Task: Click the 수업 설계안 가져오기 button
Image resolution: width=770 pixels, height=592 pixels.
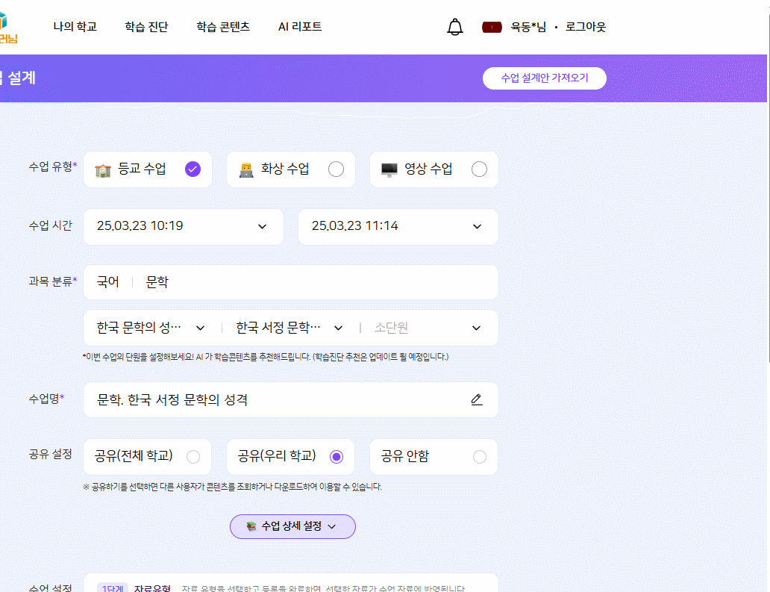Action: point(545,78)
